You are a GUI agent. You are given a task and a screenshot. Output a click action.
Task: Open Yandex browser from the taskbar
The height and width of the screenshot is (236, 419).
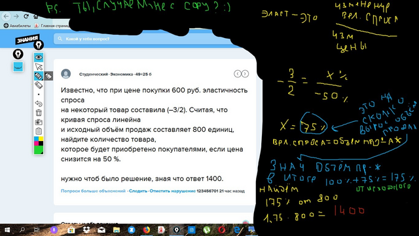coord(161,230)
